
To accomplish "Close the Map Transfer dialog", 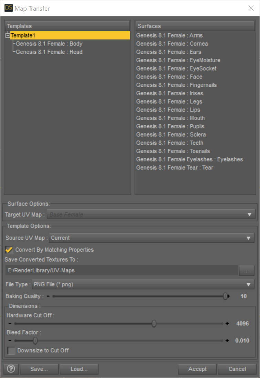I will [x=251, y=8].
